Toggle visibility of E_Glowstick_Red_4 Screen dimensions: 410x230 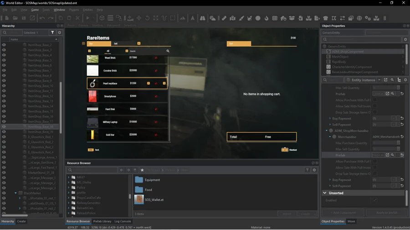[x=4, y=152]
